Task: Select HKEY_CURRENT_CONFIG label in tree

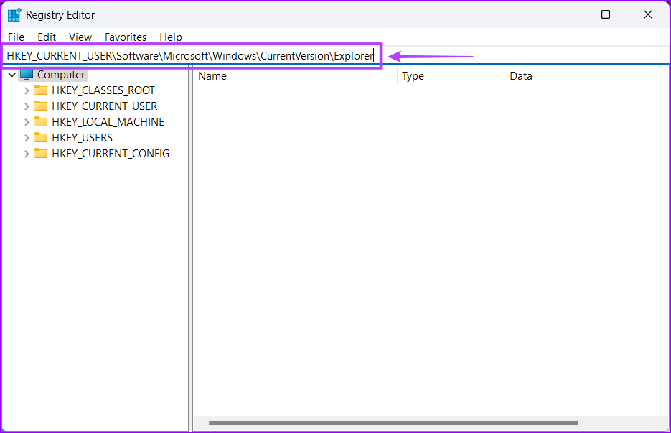Action: pos(111,154)
